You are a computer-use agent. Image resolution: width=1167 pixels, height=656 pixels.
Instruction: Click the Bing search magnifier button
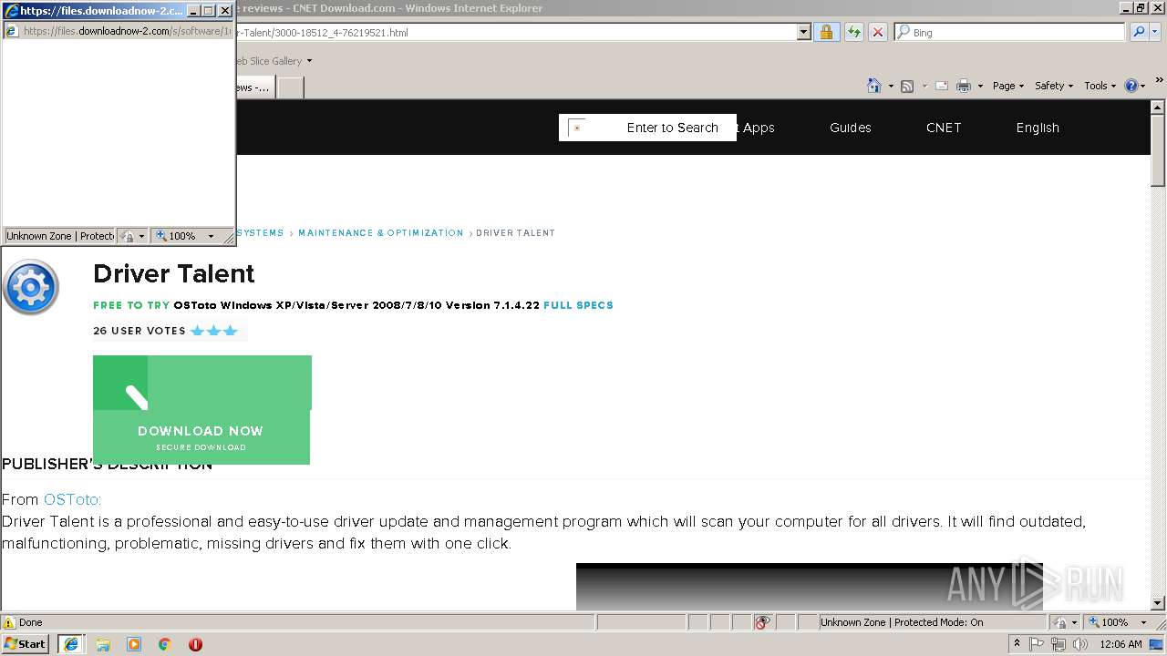(1139, 32)
